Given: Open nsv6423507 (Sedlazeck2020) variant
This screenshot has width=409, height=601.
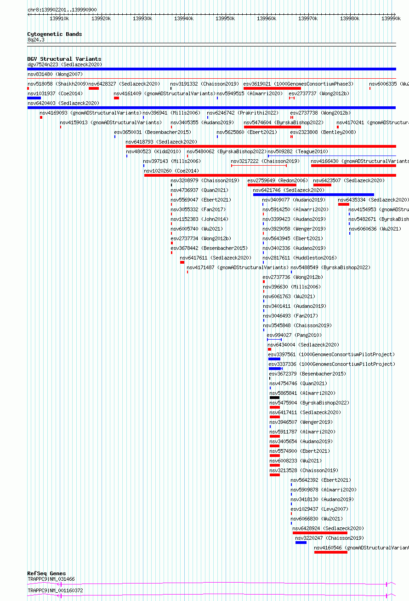Looking at the screenshot, I should coord(349,180).
